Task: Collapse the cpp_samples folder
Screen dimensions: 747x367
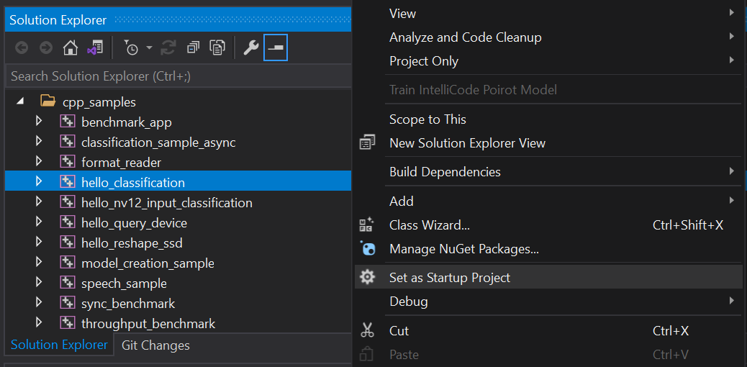Action: click(x=20, y=102)
